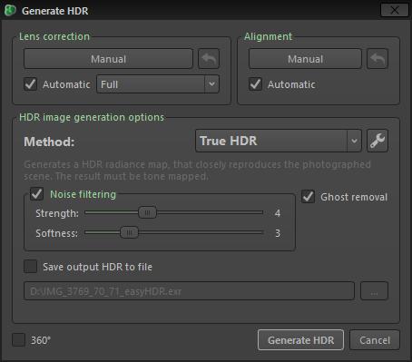Image resolution: width=412 pixels, height=362 pixels.
Task: Toggle Ghost removal checkbox
Action: [x=308, y=197]
